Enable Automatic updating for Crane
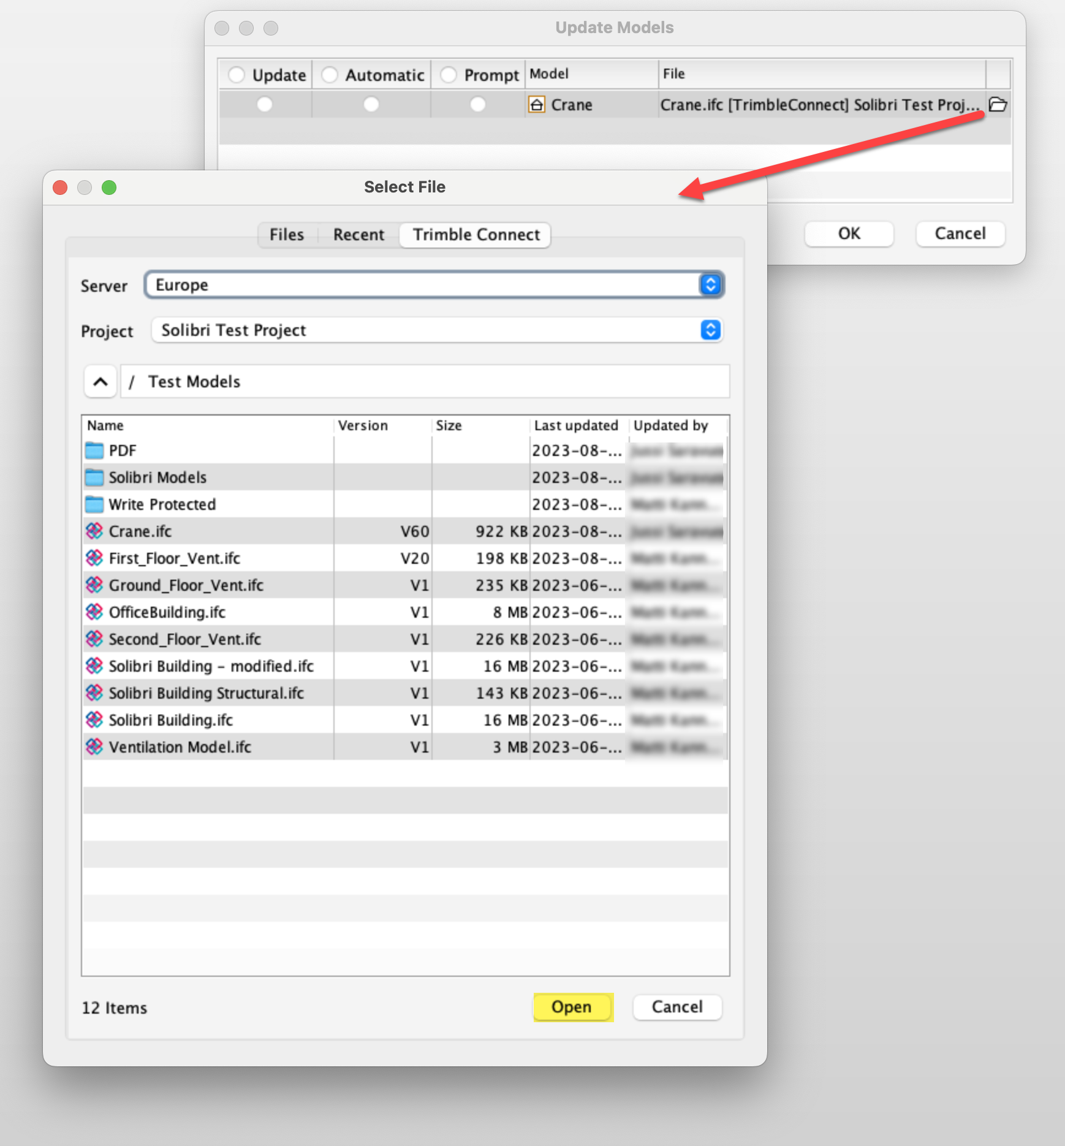1065x1146 pixels. [x=371, y=105]
